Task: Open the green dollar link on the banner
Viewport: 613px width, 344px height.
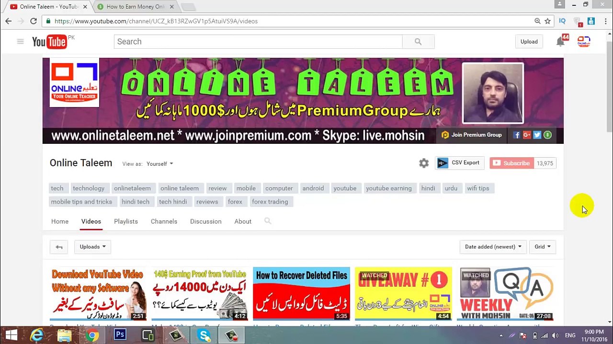Action: [x=547, y=135]
